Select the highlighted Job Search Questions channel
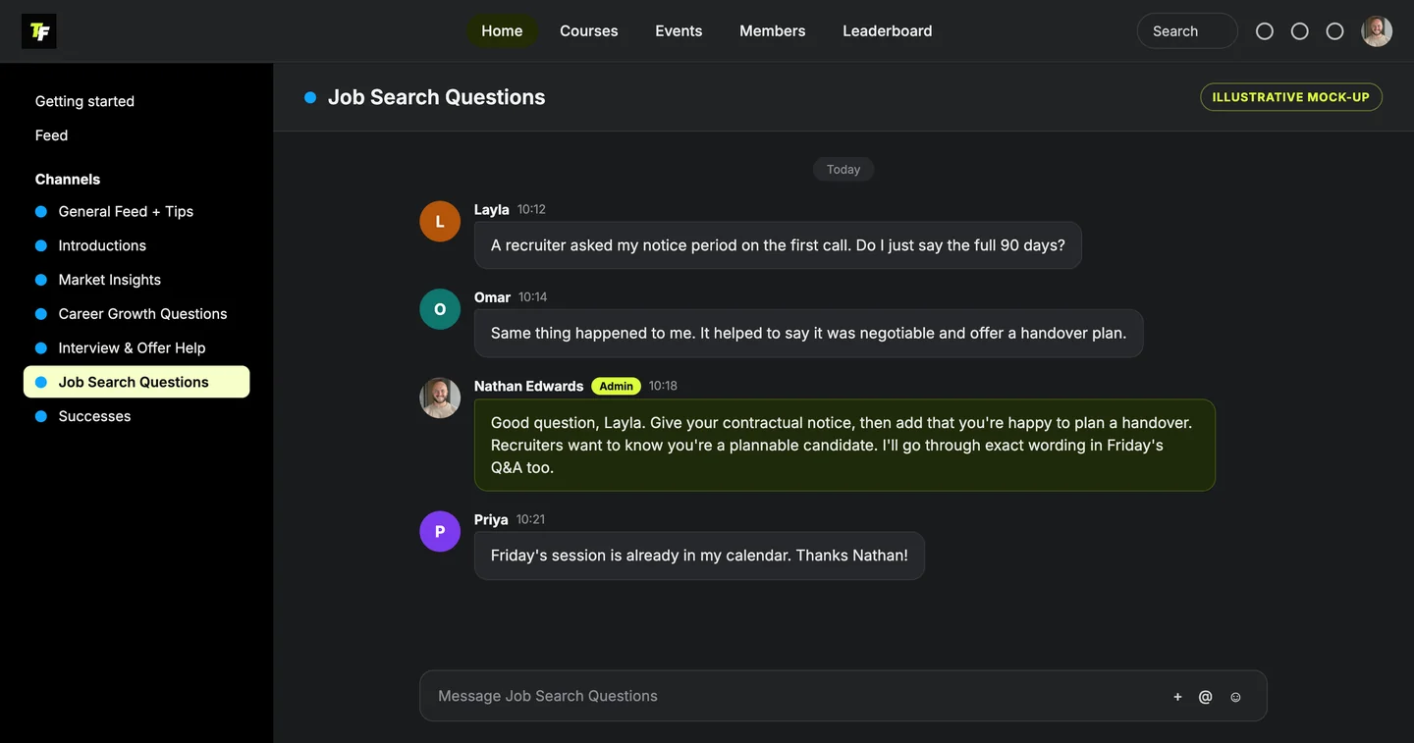Viewport: 1414px width, 743px height. [136, 382]
